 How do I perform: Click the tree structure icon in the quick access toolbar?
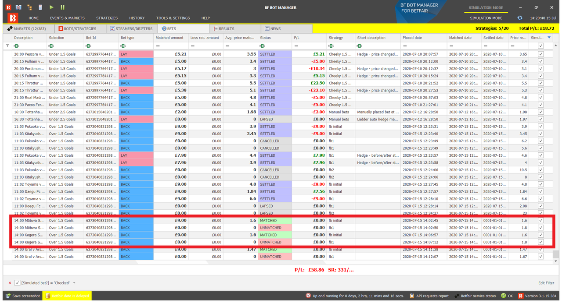coord(29,7)
